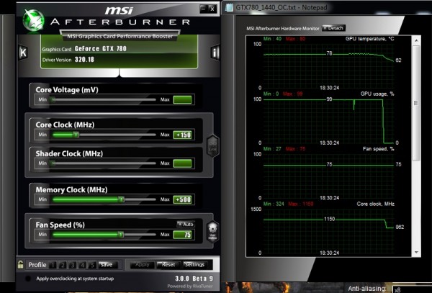Image resolution: width=432 pixels, height=293 pixels.
Task: Select profile slot 4
Action: point(82,265)
